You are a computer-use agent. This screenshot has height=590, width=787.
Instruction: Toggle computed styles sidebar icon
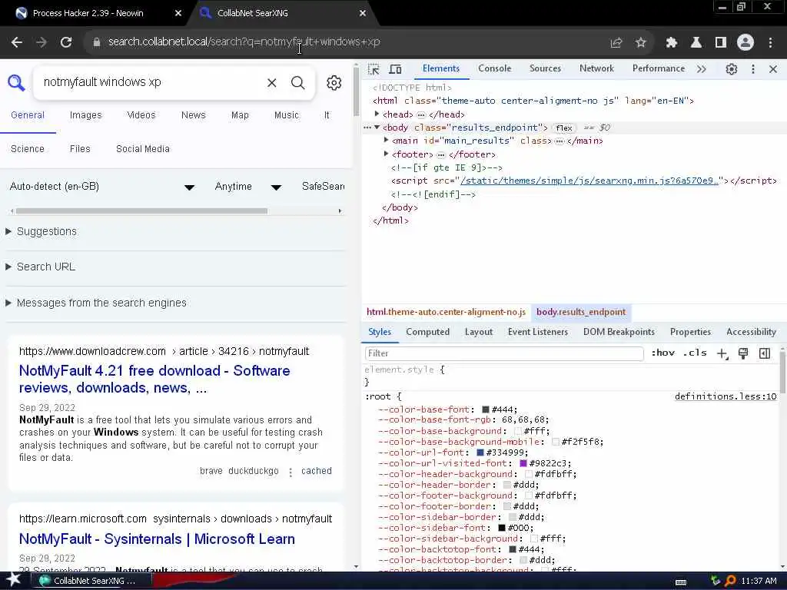pyautogui.click(x=765, y=353)
